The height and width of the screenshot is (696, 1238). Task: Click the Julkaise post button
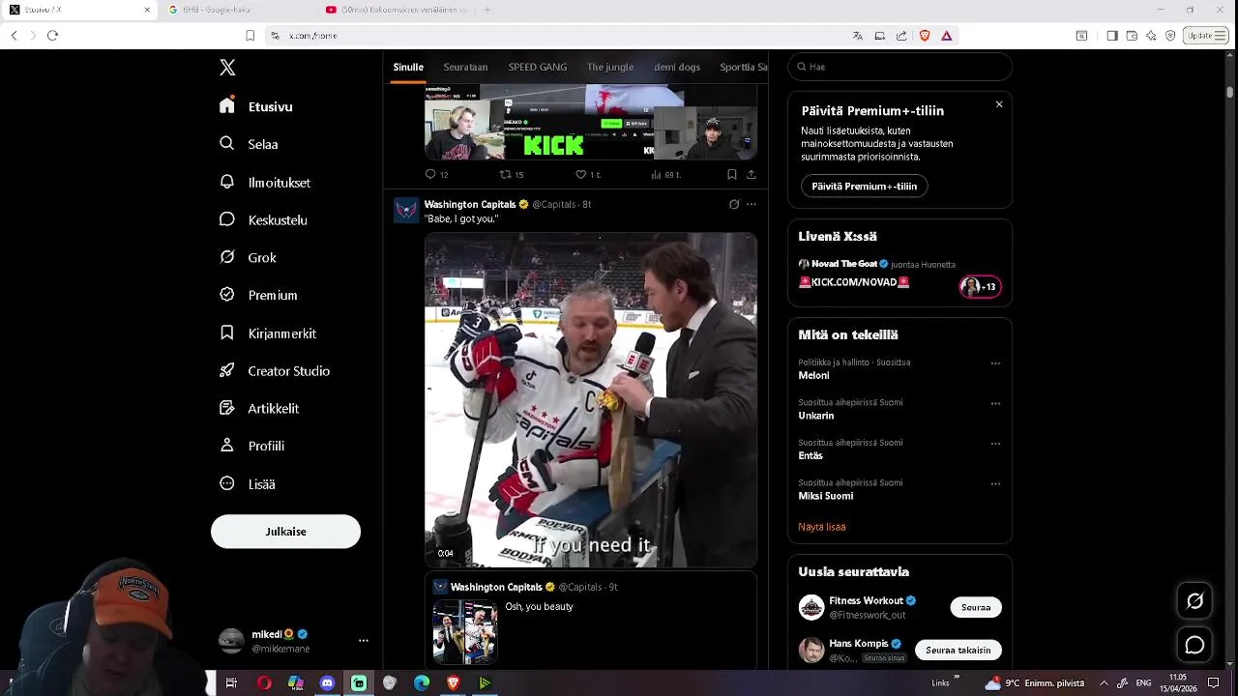point(285,532)
